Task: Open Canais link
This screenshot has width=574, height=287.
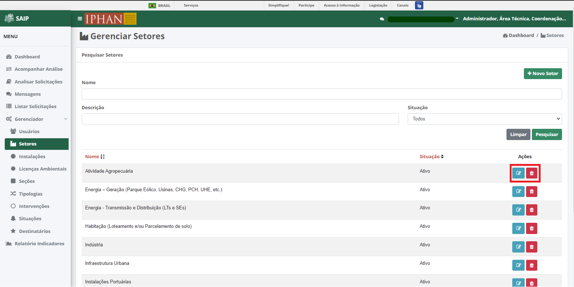Action: 403,5
